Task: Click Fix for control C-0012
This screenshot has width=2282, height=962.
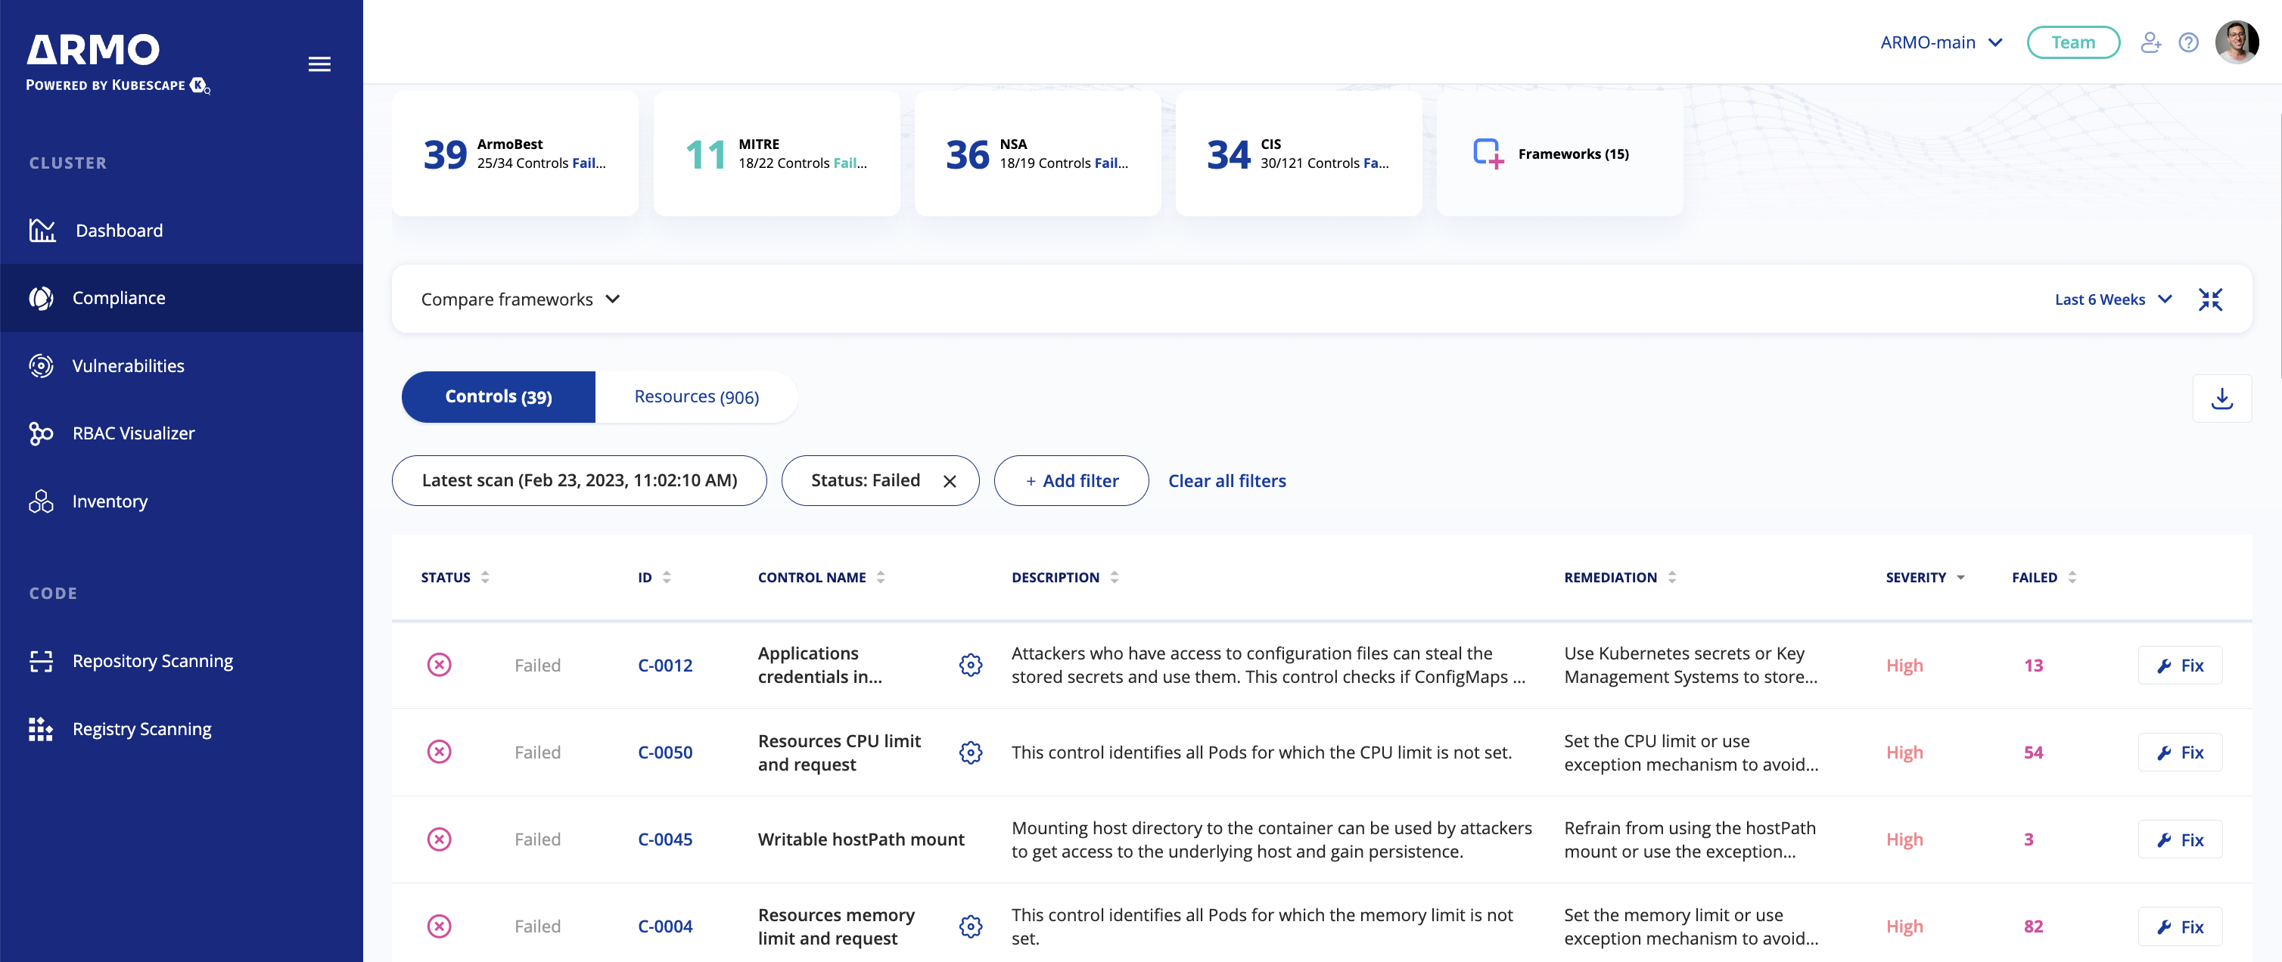Action: [x=2180, y=666]
